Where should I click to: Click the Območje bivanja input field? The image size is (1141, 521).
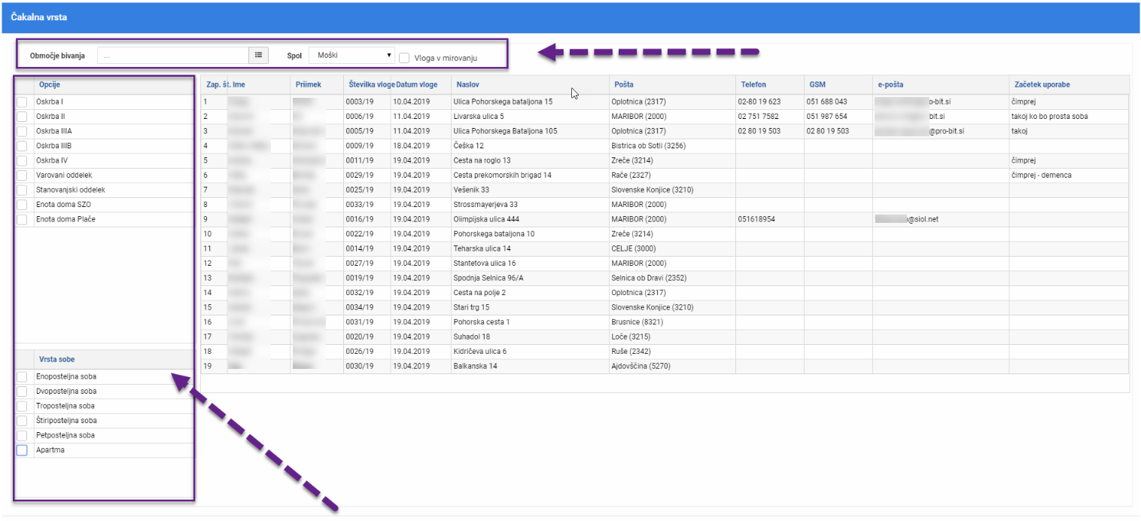(x=173, y=55)
